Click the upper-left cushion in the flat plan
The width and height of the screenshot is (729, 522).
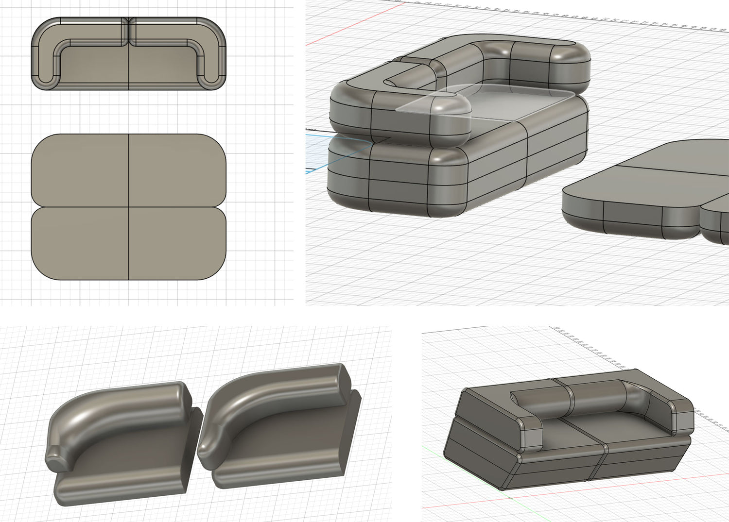click(x=80, y=170)
